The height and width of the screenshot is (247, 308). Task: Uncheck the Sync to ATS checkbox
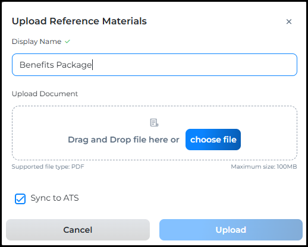tap(20, 199)
